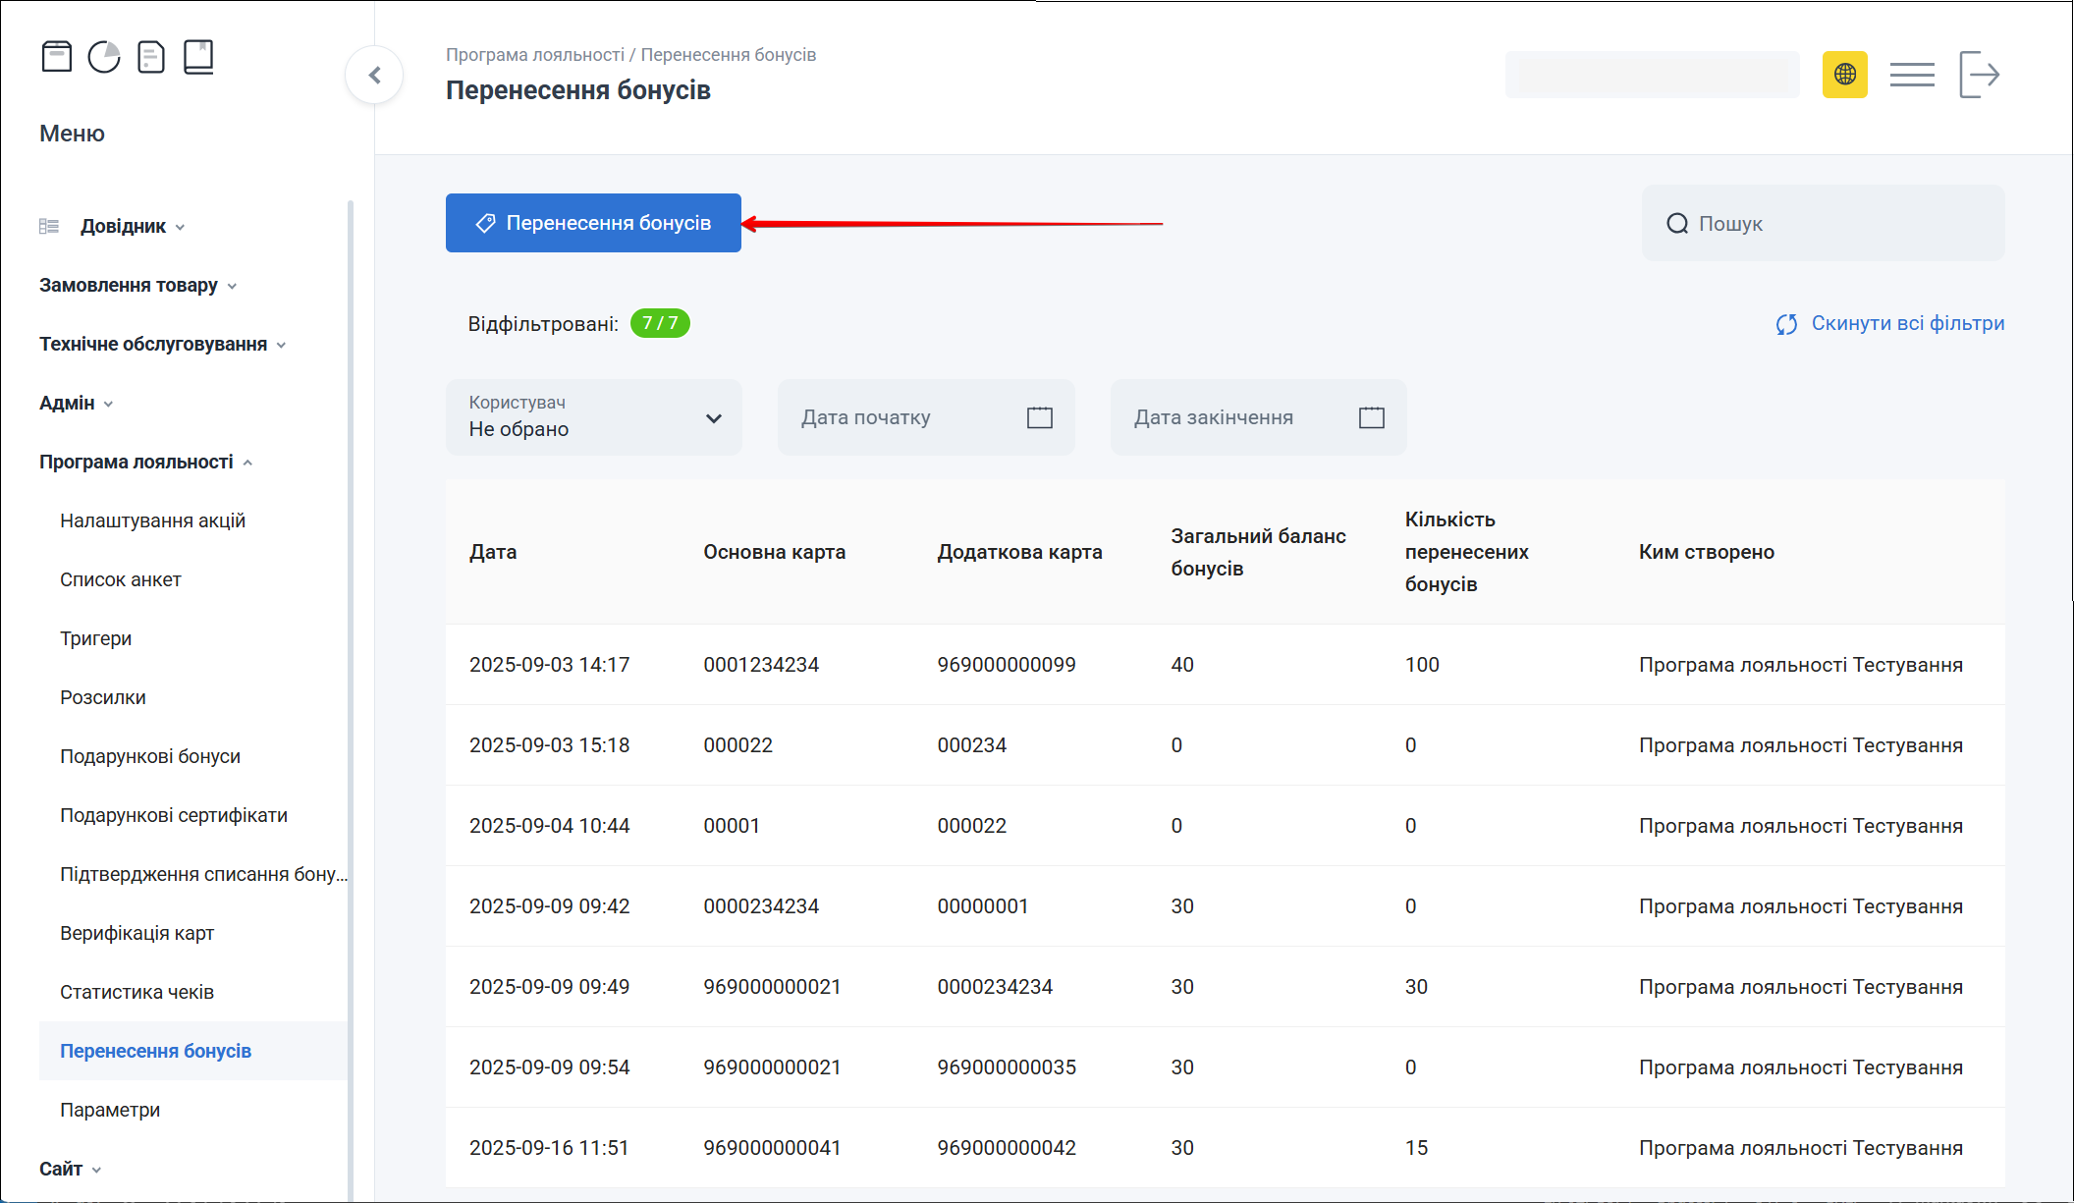
Task: Click the box icon in the sidebar header
Action: 57,57
